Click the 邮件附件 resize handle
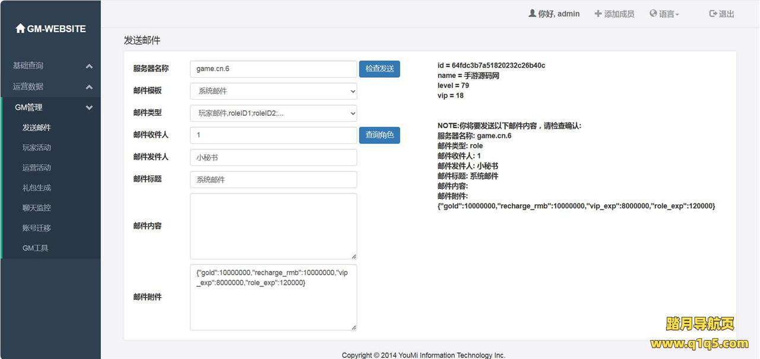 [x=353, y=326]
